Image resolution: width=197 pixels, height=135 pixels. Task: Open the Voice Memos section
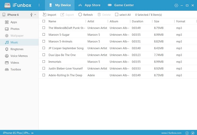tap(19, 56)
